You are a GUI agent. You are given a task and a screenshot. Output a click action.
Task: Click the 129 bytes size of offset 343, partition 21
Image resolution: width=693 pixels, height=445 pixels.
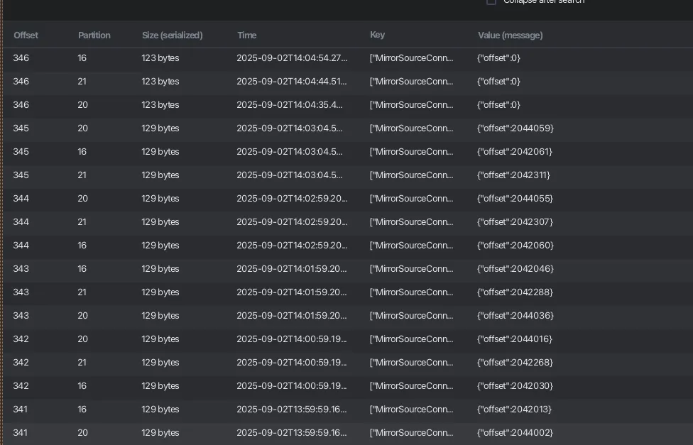point(160,292)
